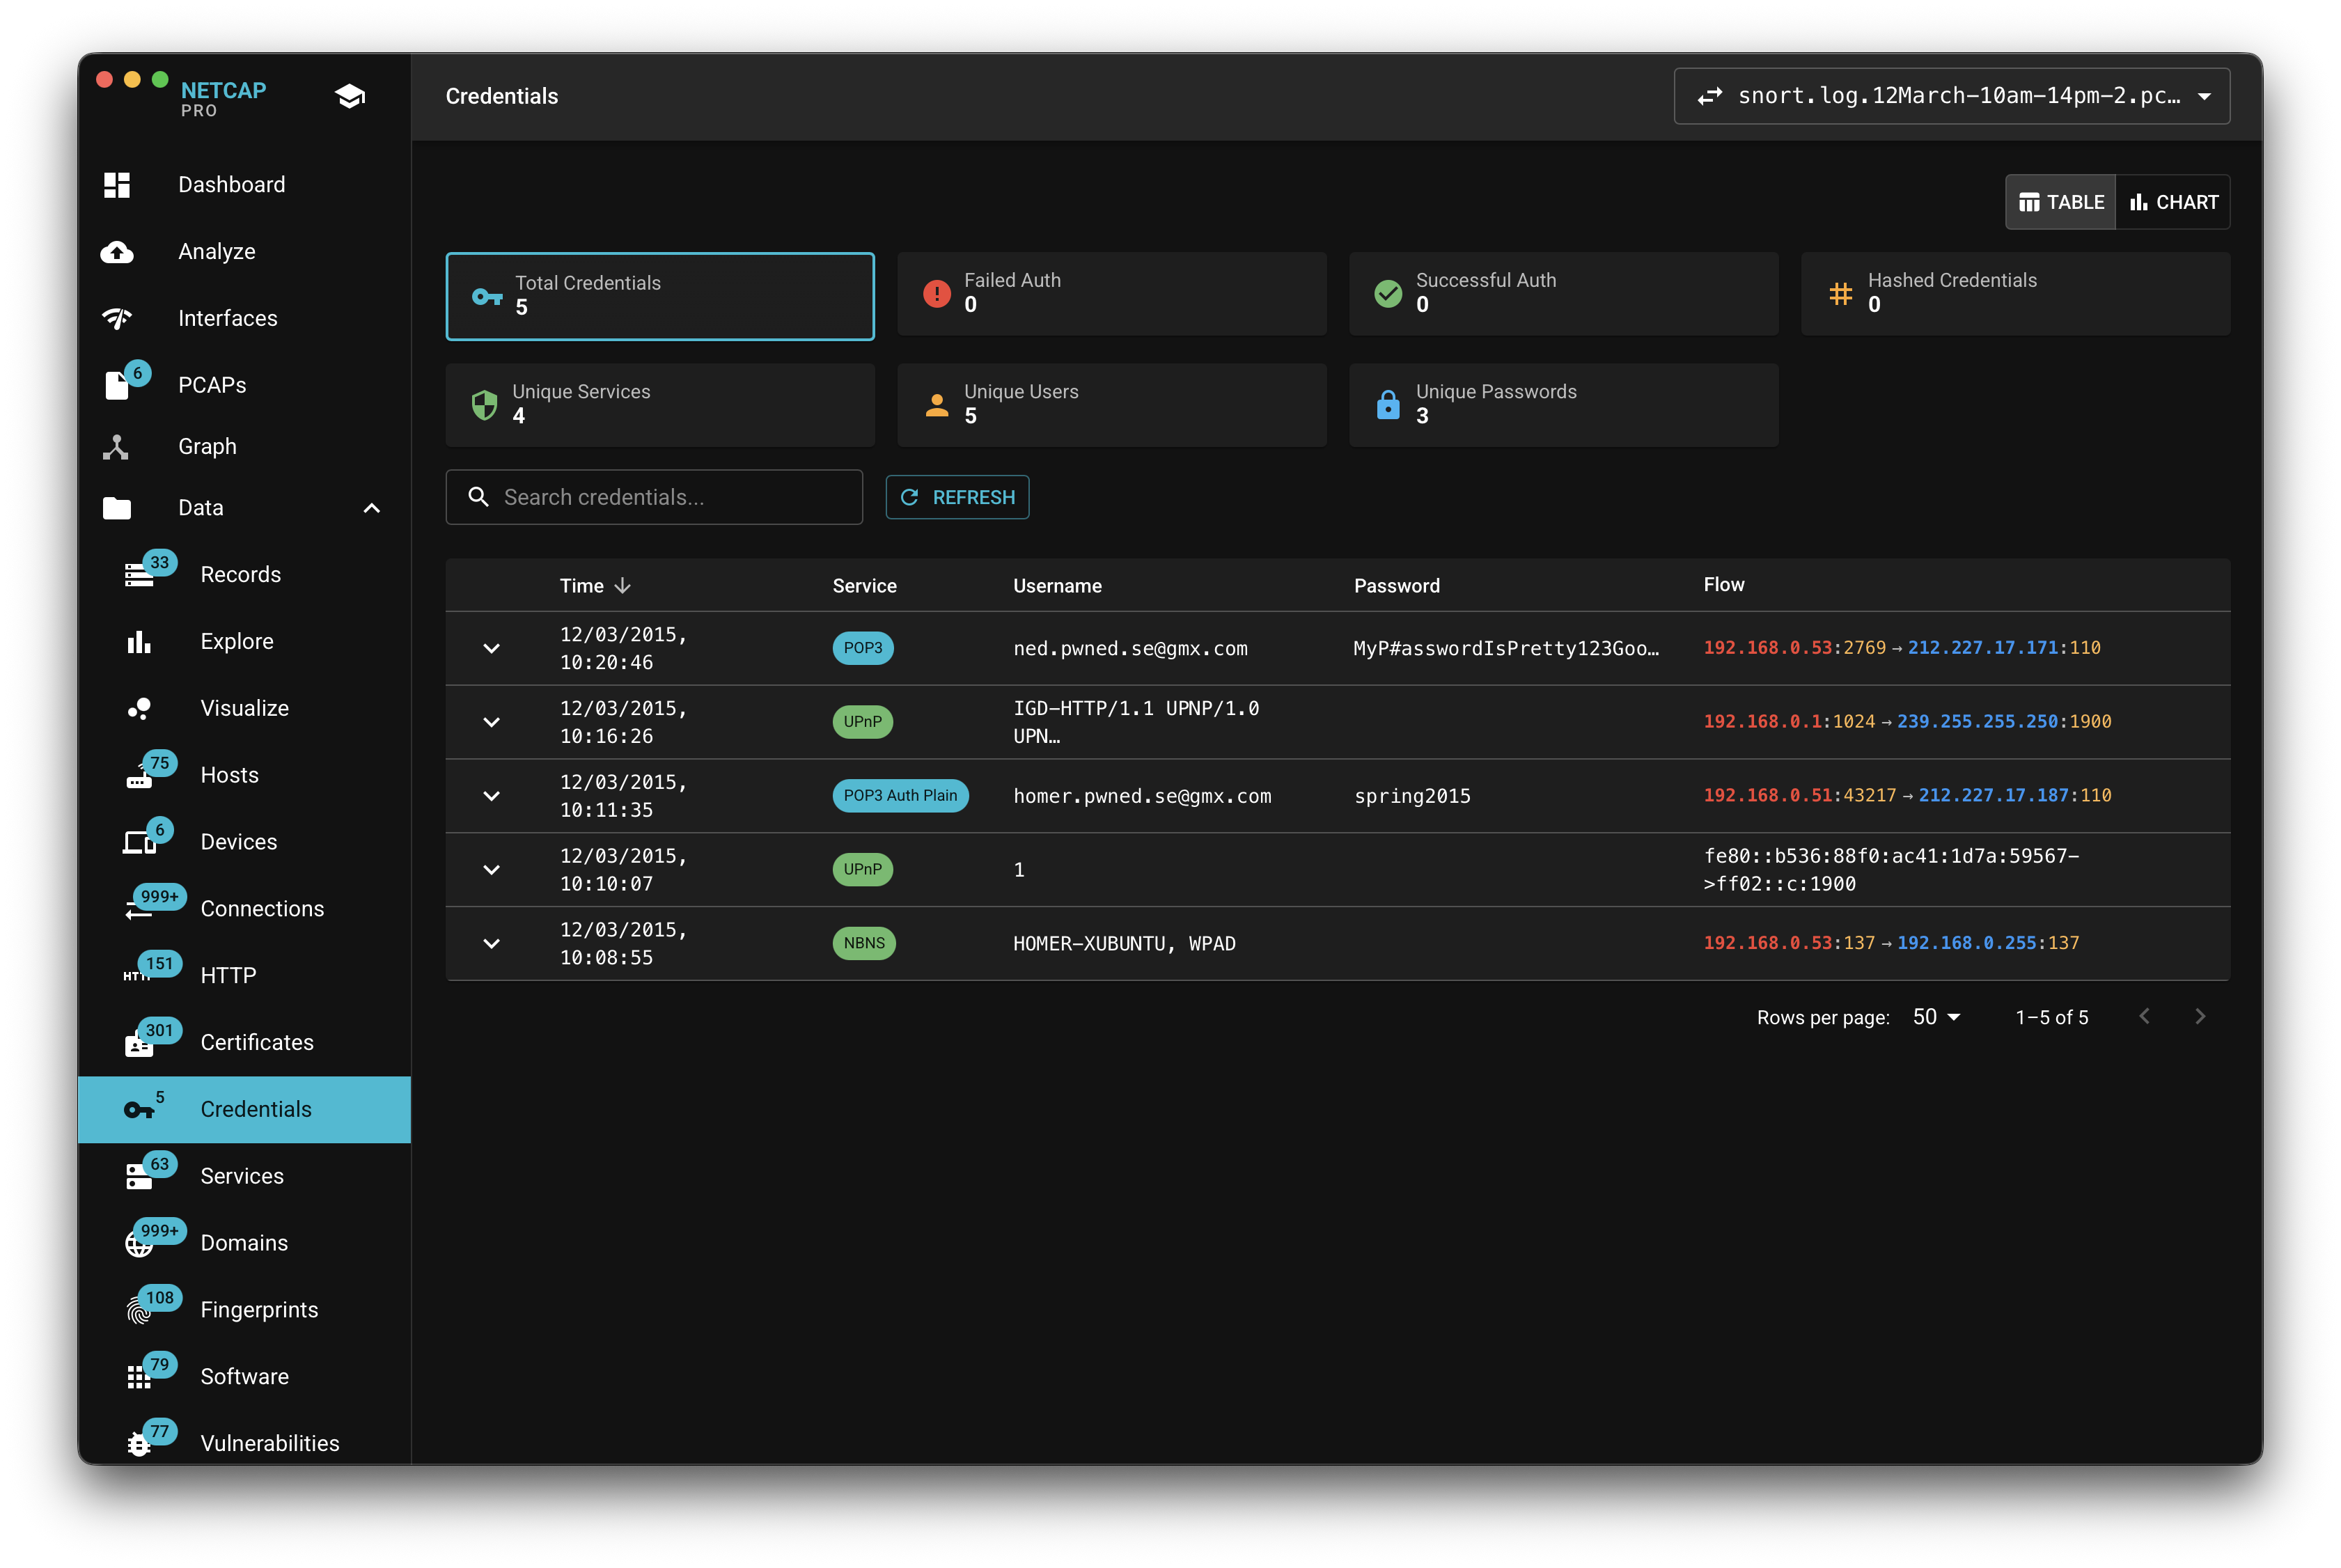Select the Unique Users card

[x=1112, y=405]
